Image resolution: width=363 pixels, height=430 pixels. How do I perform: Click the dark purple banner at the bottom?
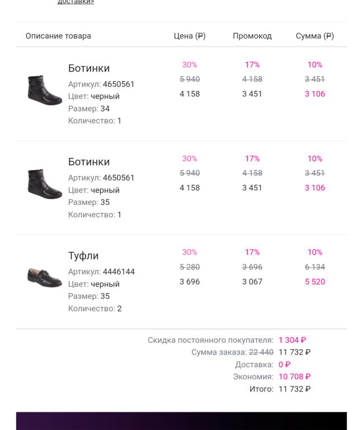coord(181,421)
